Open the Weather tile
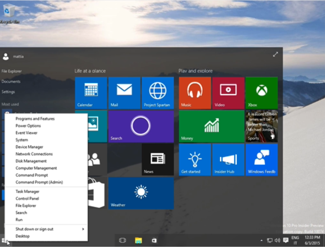The width and height of the screenshot is (325, 247). (141, 193)
